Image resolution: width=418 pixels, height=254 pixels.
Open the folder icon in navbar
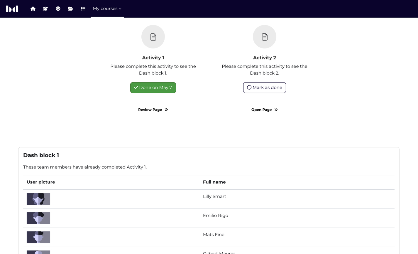coord(70,9)
